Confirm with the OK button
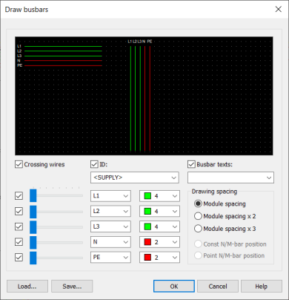This screenshot has height=300, width=289. (174, 287)
